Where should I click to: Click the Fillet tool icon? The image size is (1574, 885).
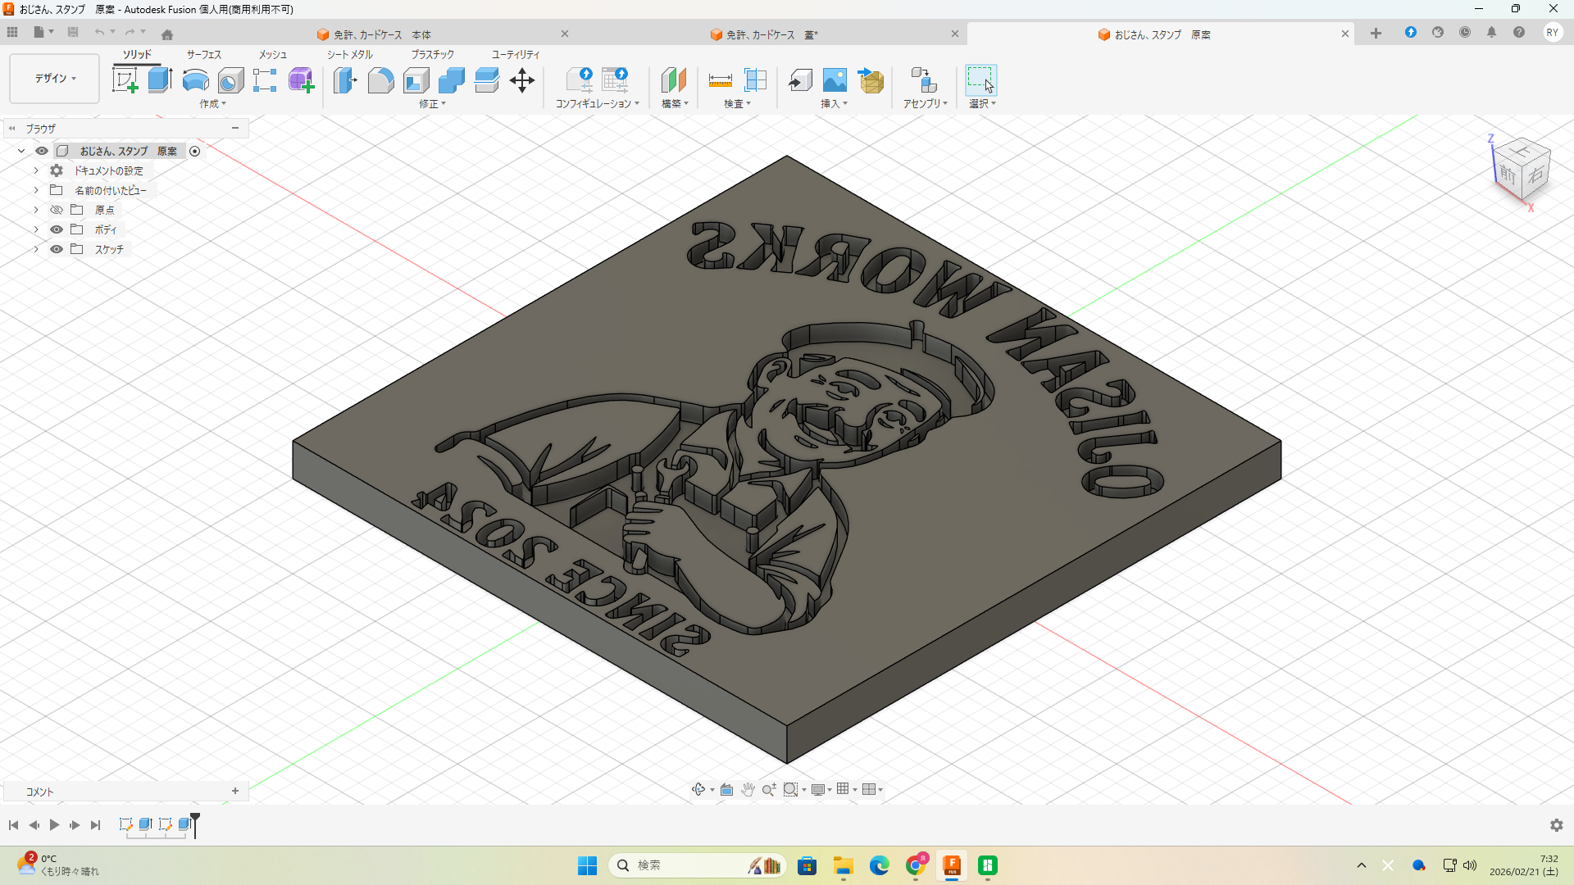[380, 80]
